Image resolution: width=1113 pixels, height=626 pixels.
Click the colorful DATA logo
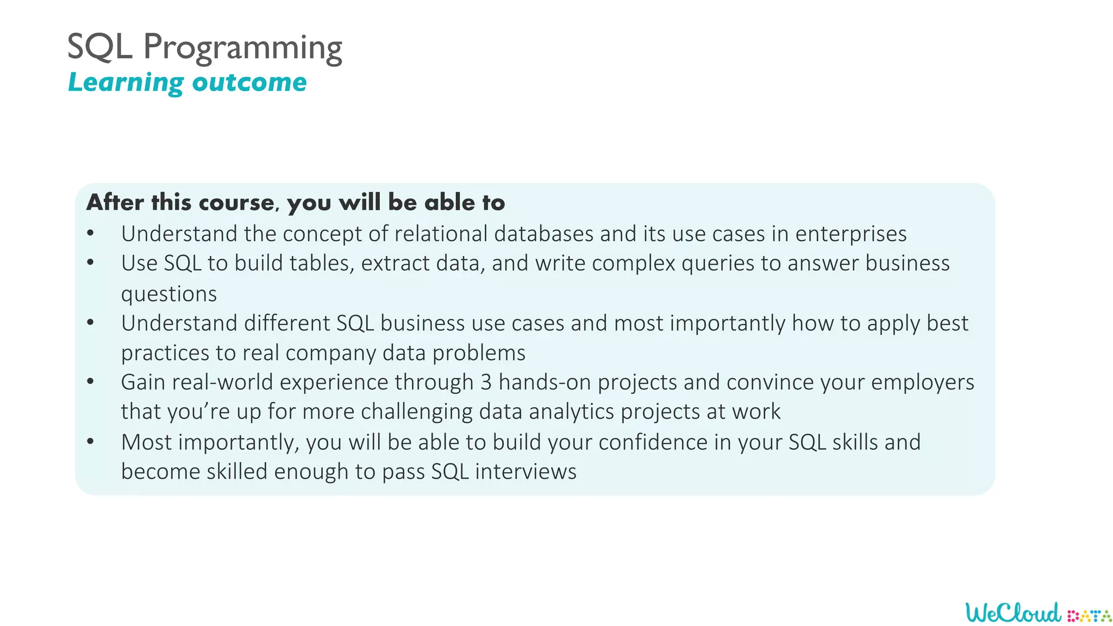click(1089, 616)
